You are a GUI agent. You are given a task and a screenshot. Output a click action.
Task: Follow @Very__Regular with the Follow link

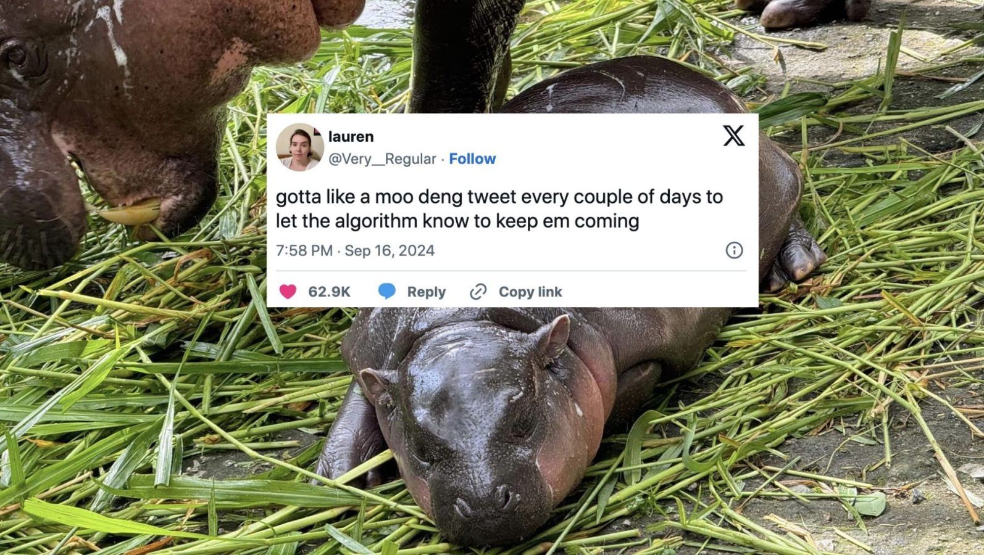(472, 158)
